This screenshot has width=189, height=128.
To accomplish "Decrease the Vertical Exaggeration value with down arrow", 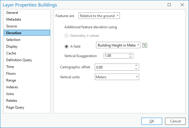I will pyautogui.click(x=130, y=57).
